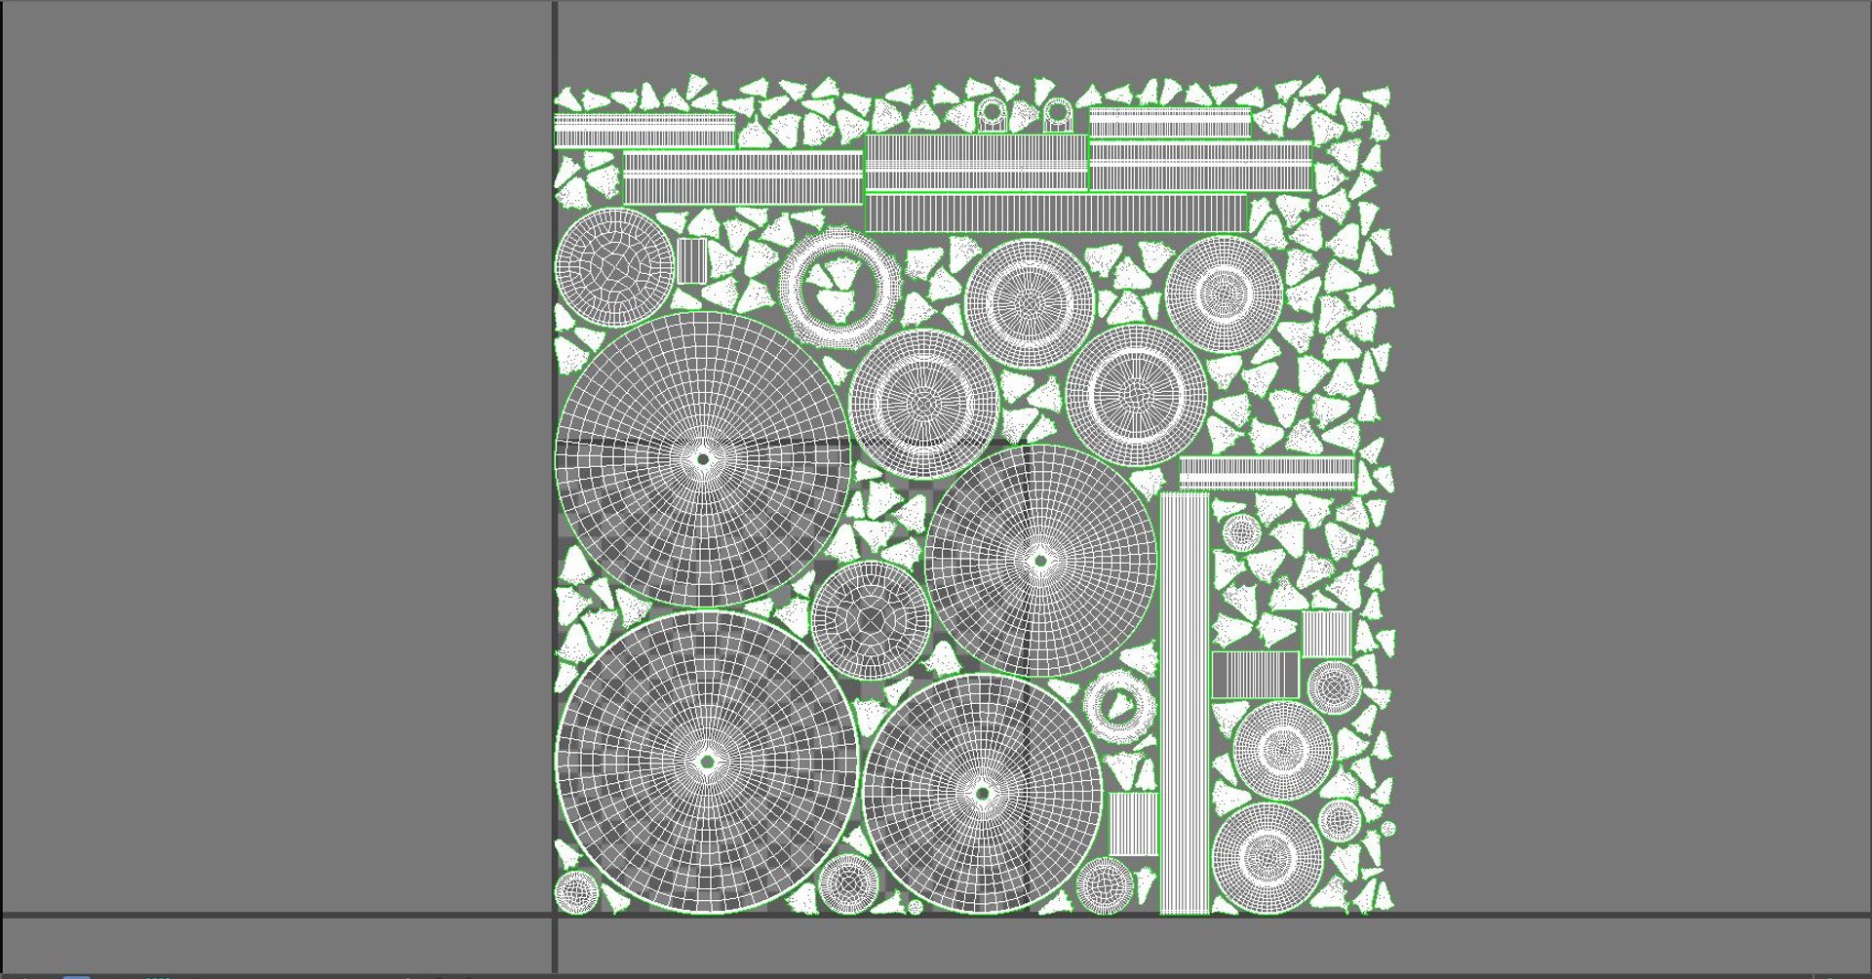Select the pentagon-patterned disc below the top-left strip
This screenshot has height=979, width=1872.
614,267
